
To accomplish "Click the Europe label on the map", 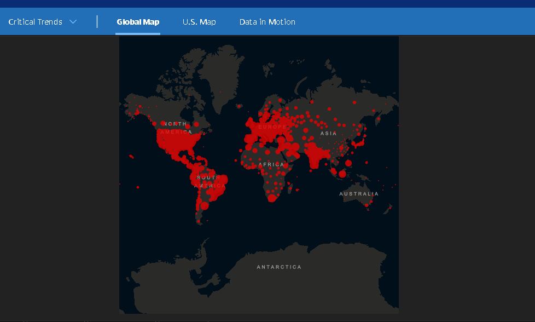I will pos(272,127).
